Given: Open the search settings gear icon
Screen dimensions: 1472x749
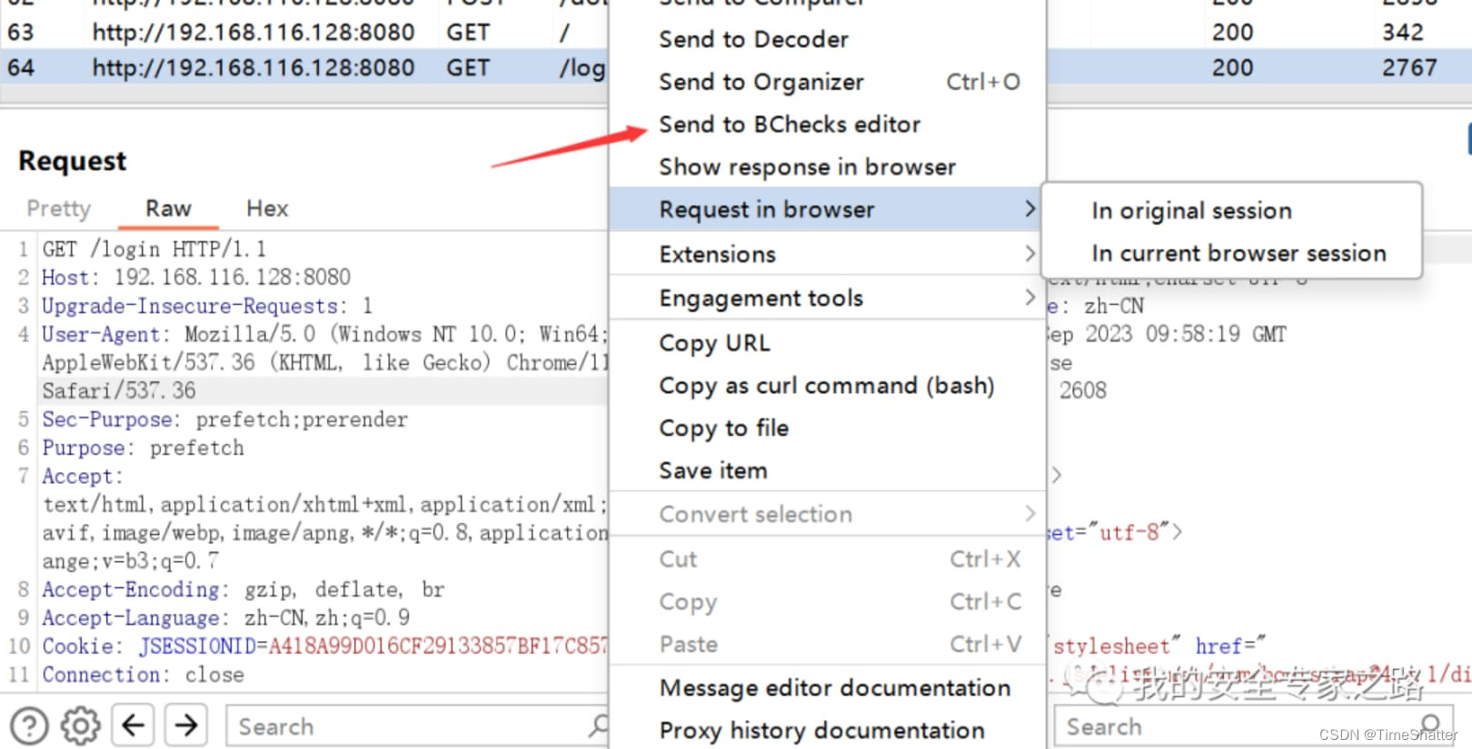Looking at the screenshot, I should 80,726.
